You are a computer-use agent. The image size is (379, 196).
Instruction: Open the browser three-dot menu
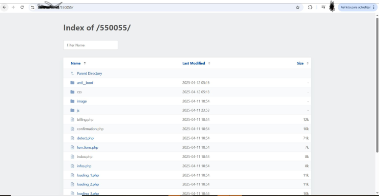[x=374, y=7]
